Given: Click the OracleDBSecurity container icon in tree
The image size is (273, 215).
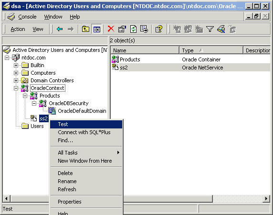Looking at the screenshot, I should coord(42,103).
